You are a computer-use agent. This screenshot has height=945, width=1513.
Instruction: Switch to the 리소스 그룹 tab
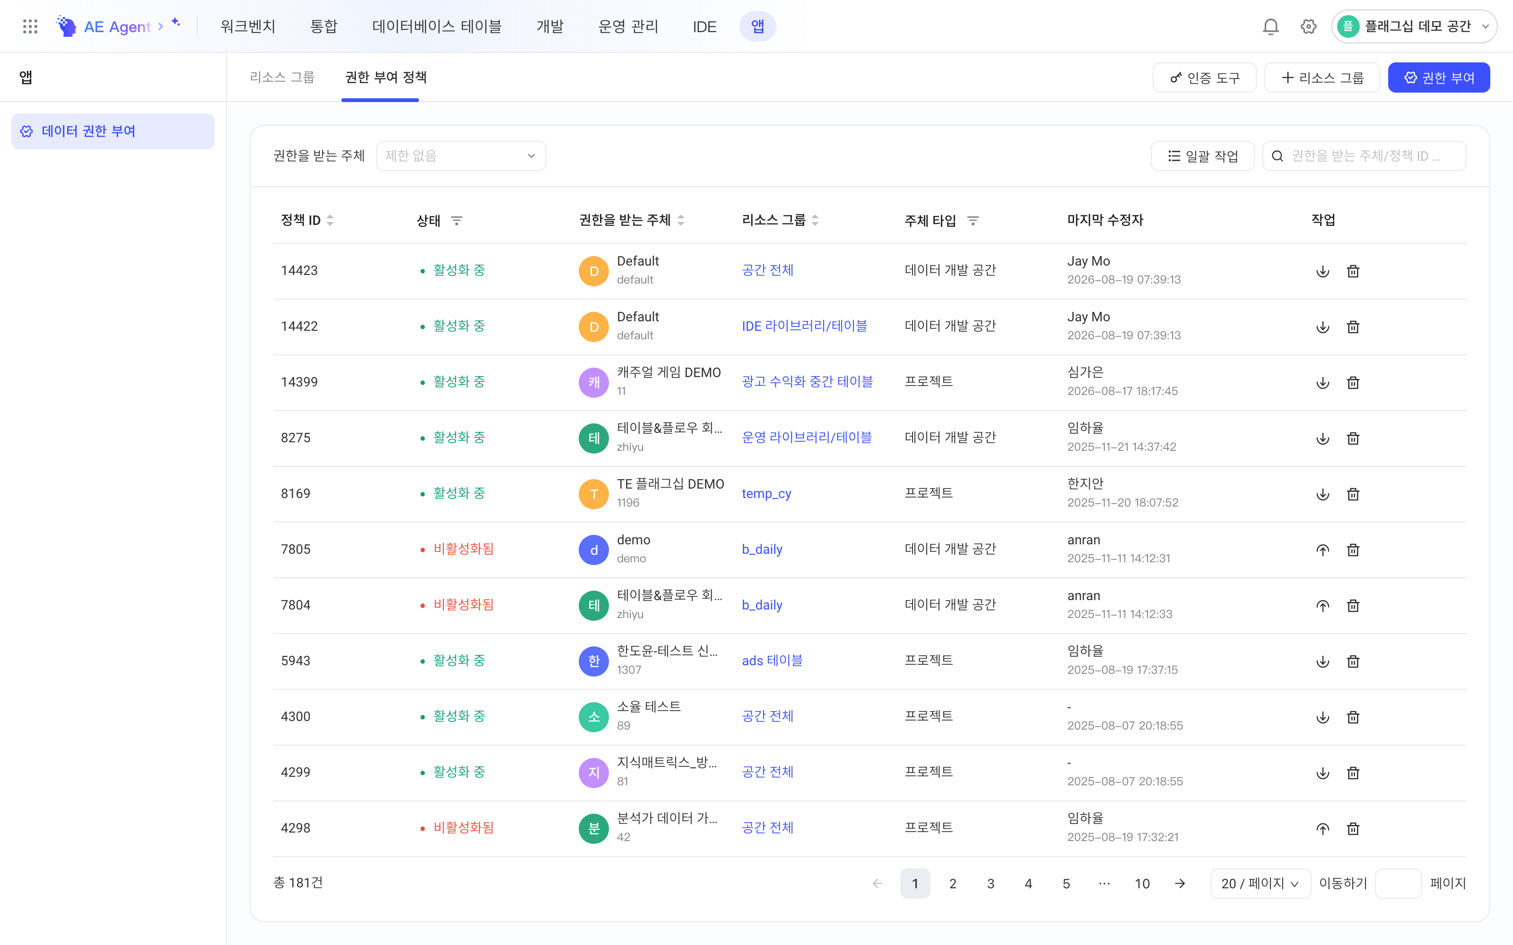[282, 77]
